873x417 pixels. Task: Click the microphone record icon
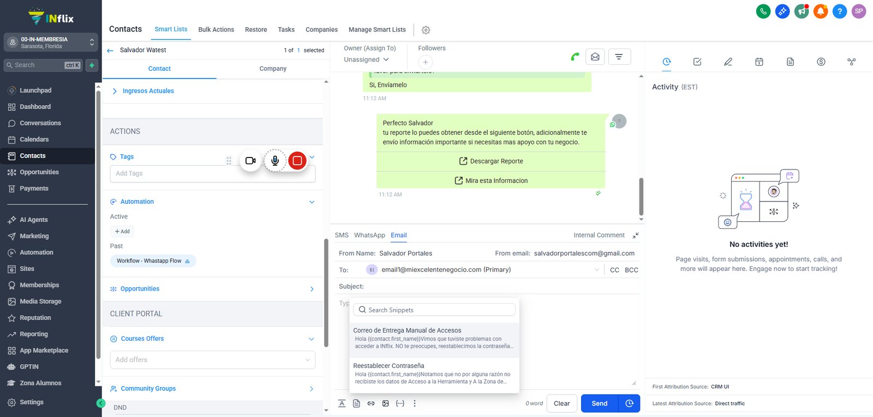pyautogui.click(x=275, y=161)
